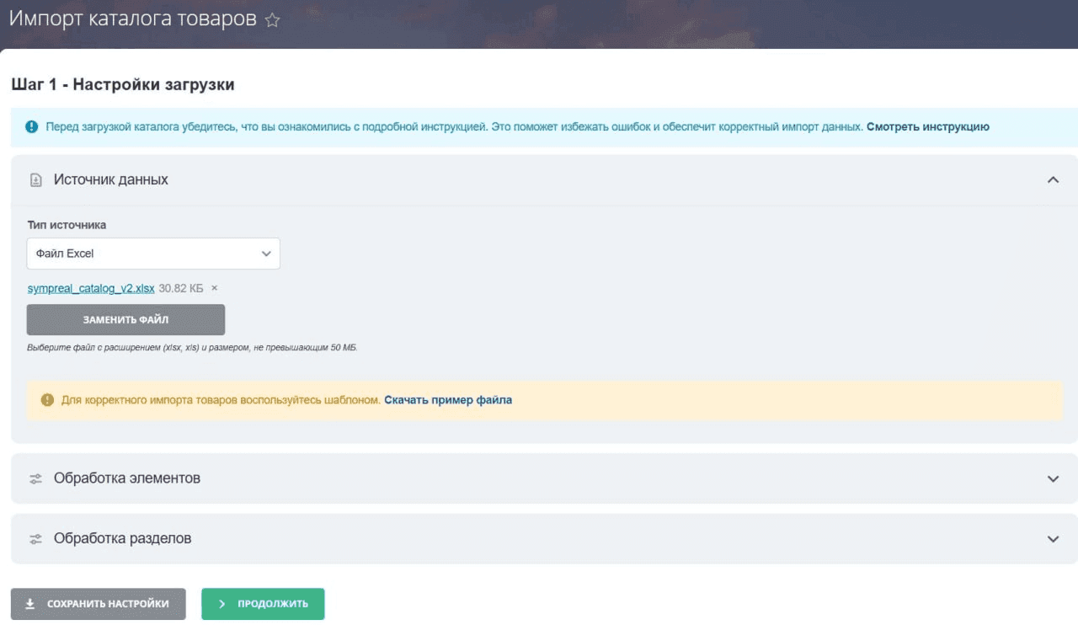Viewport: 1078px width, 625px height.
Task: Click the file icon beside Источник данных
Action: coord(35,179)
